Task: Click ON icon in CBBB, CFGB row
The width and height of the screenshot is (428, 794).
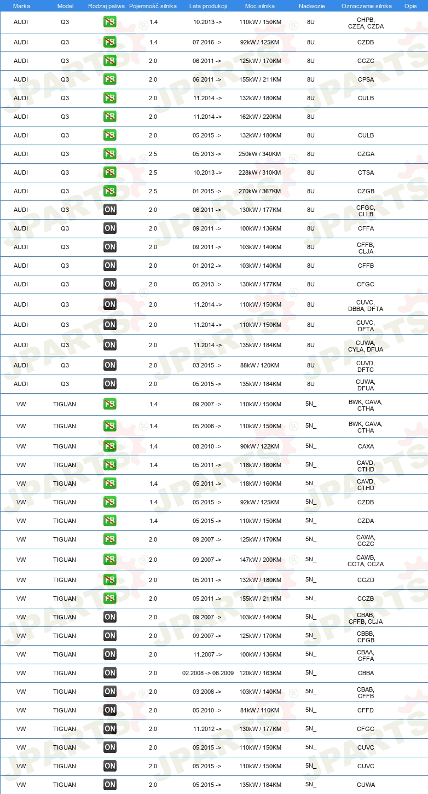Action: pyautogui.click(x=110, y=636)
